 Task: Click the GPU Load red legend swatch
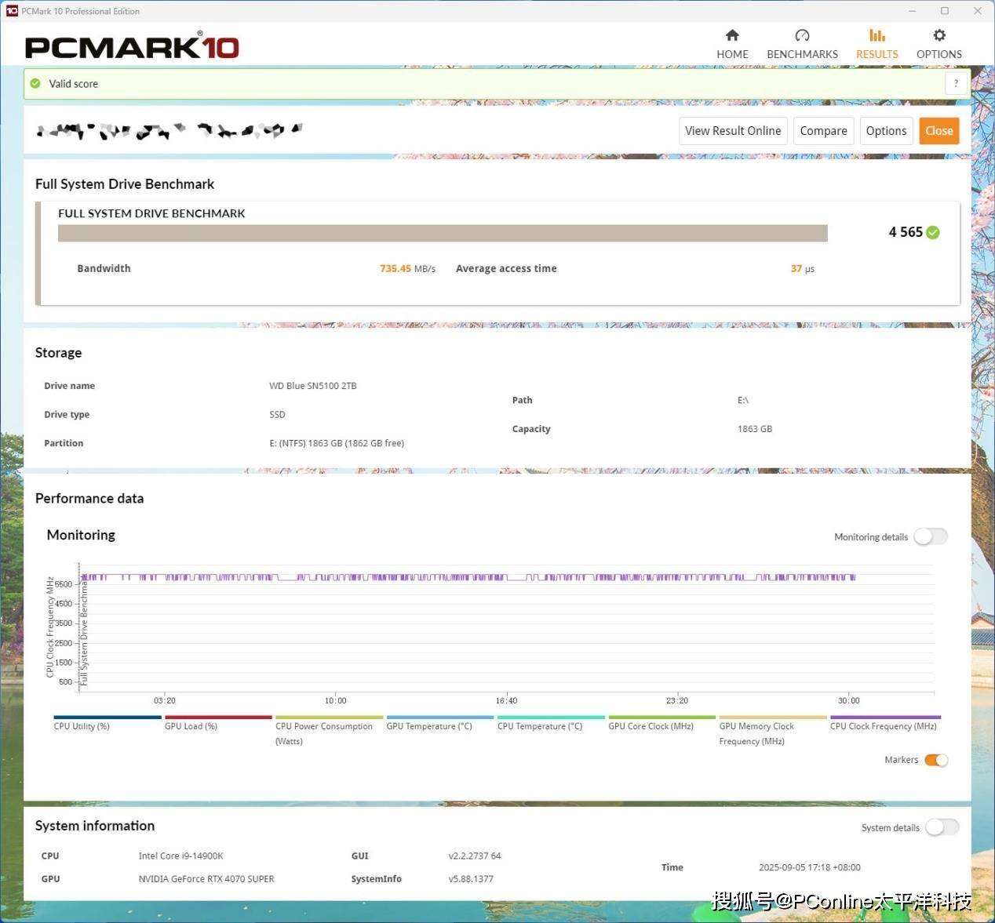[218, 717]
